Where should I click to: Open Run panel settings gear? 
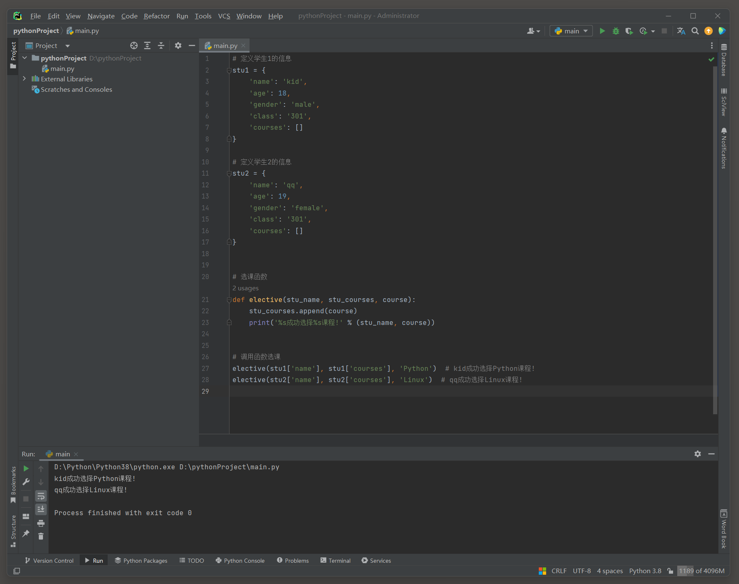point(698,453)
